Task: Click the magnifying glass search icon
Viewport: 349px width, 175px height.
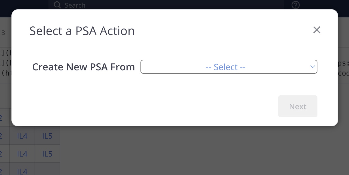Action: click(x=57, y=5)
